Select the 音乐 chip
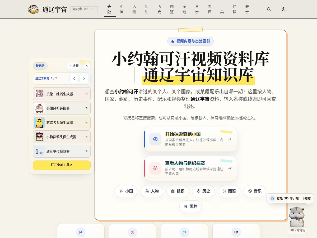This screenshot has height=238, width=317. coord(255,191)
